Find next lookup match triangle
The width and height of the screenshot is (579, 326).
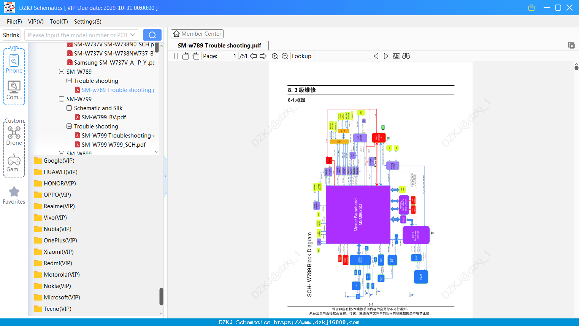tap(386, 56)
